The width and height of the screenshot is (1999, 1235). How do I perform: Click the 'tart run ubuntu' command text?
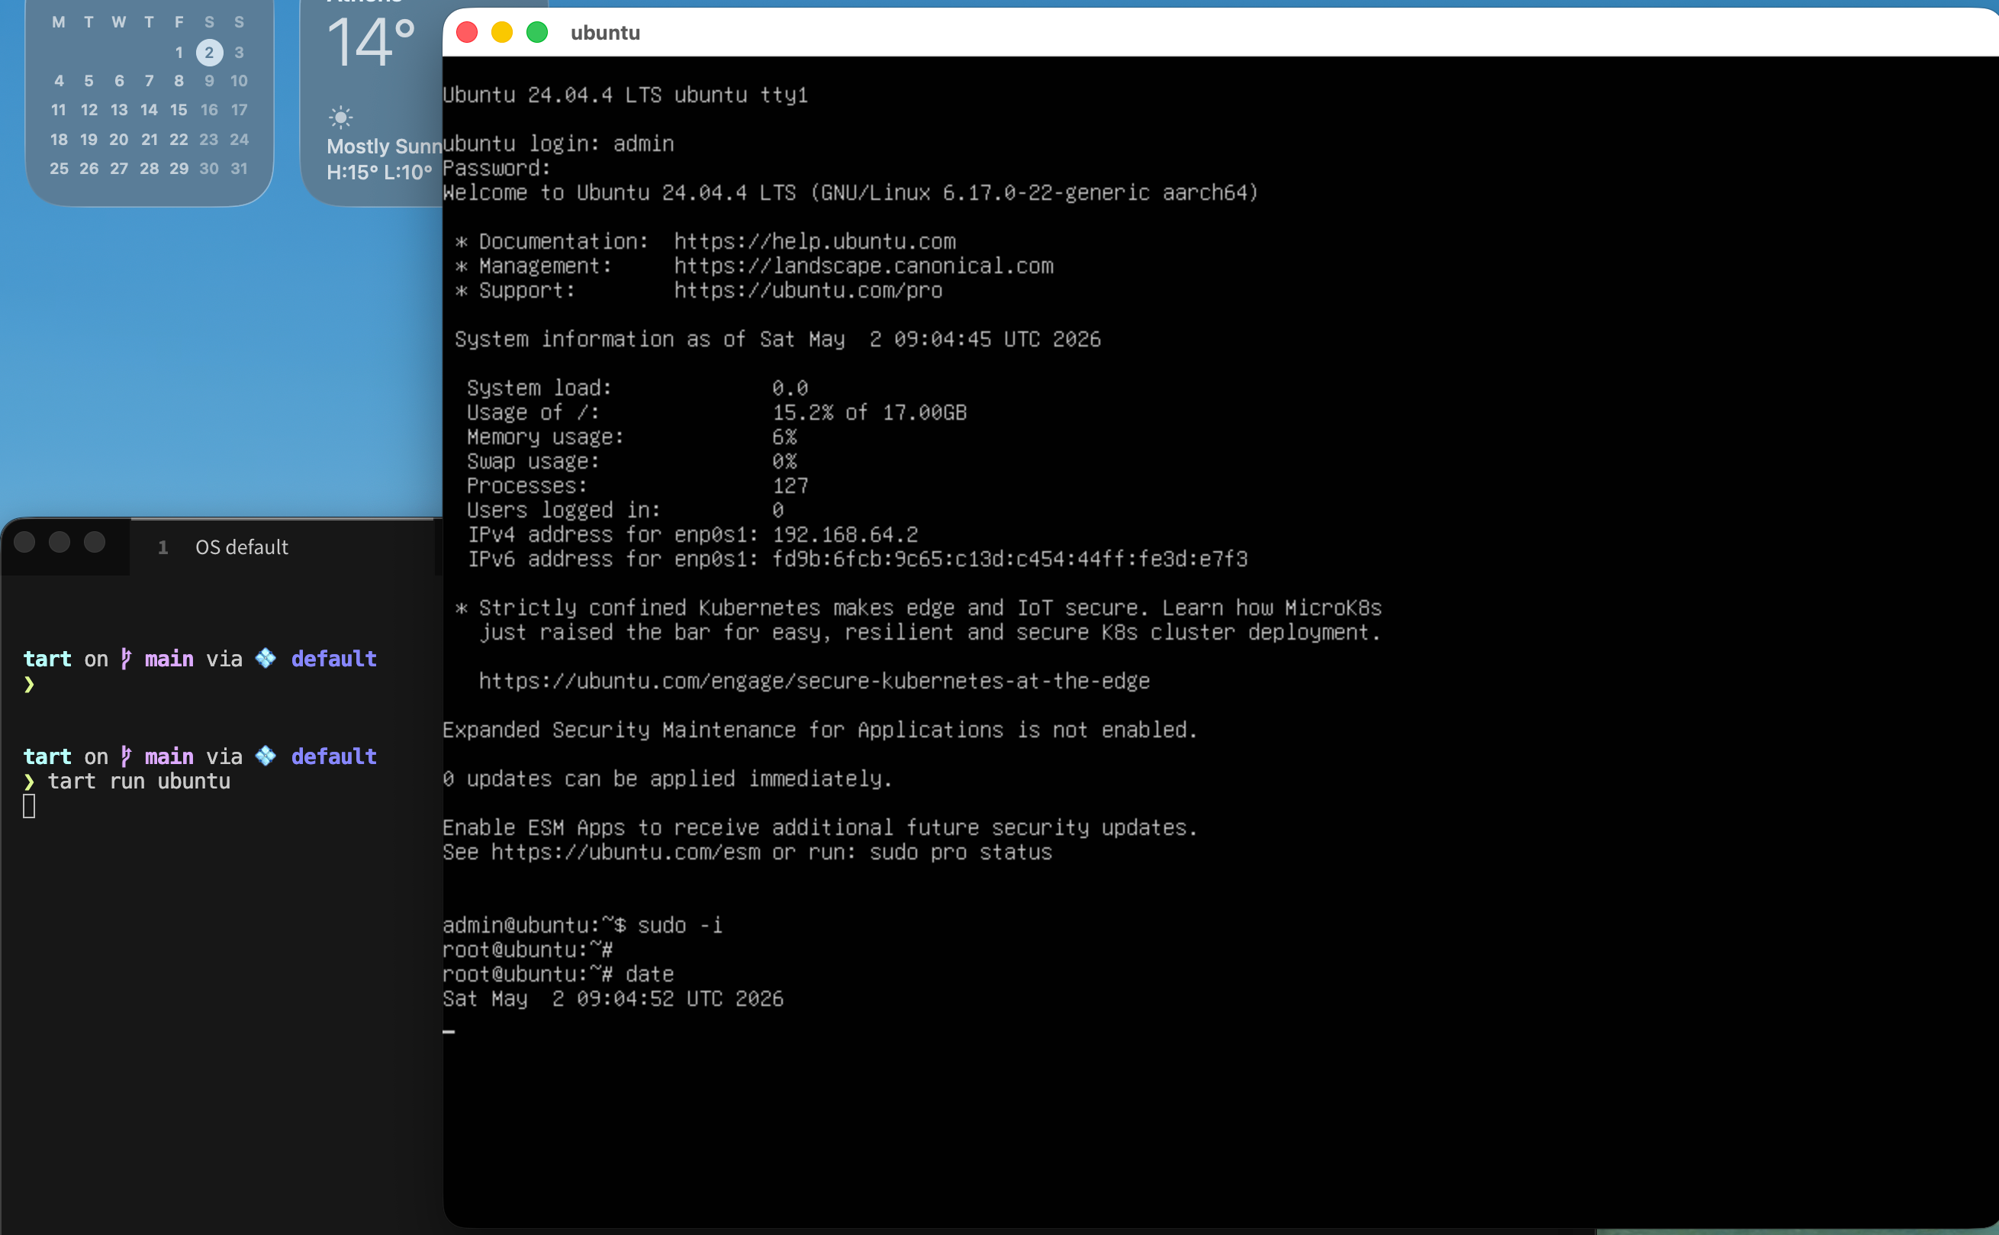[x=139, y=782]
